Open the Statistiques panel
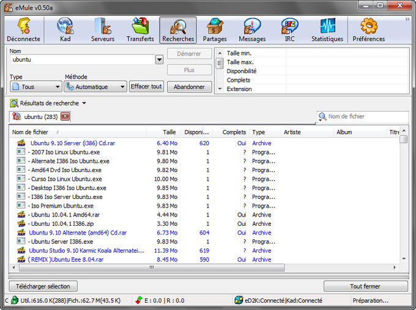Image resolution: width=416 pixels, height=310 pixels. tap(327, 30)
